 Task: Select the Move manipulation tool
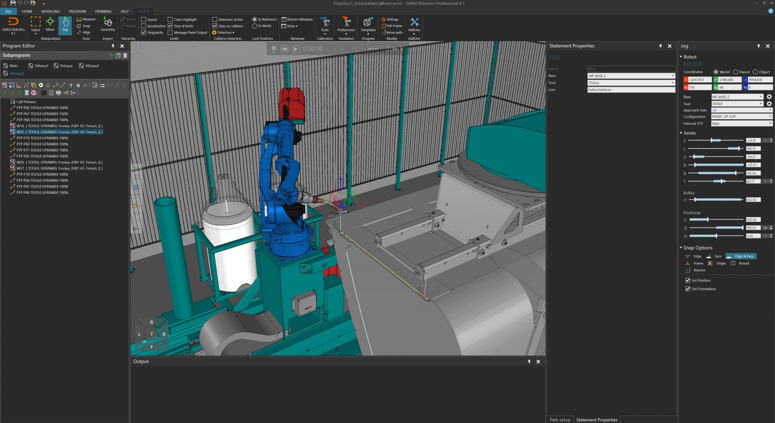point(50,24)
